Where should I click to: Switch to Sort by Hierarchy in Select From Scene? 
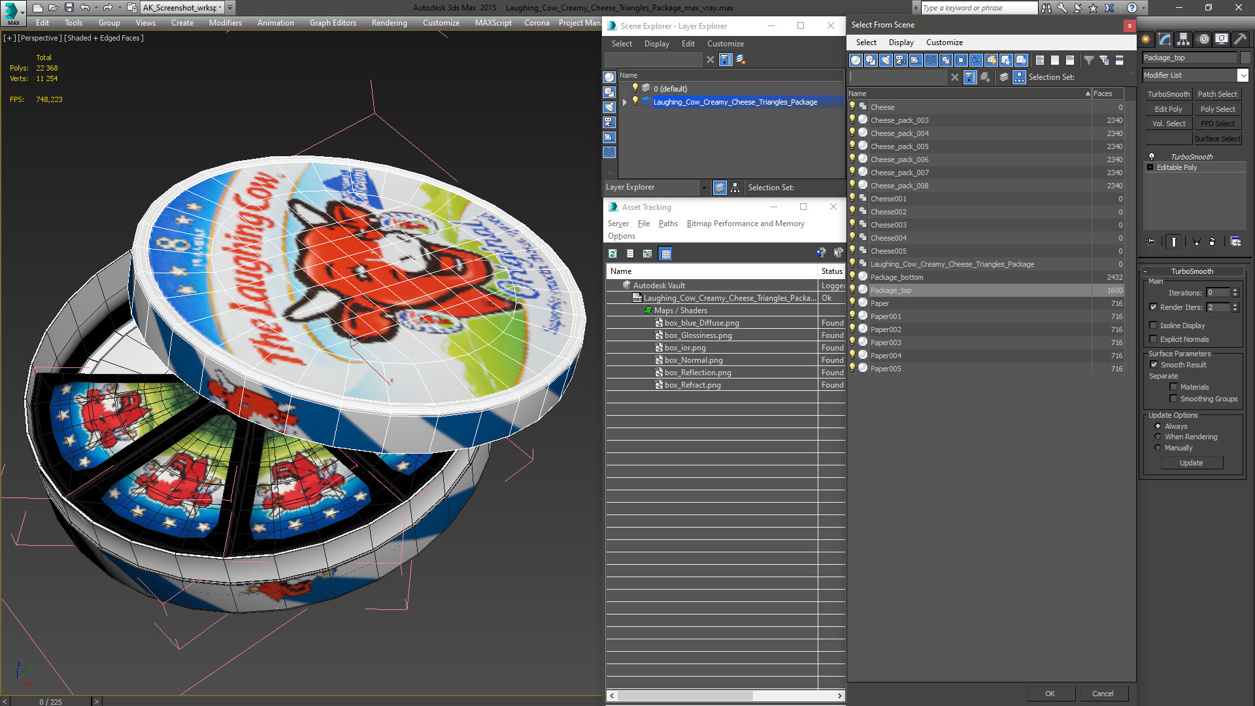1019,77
